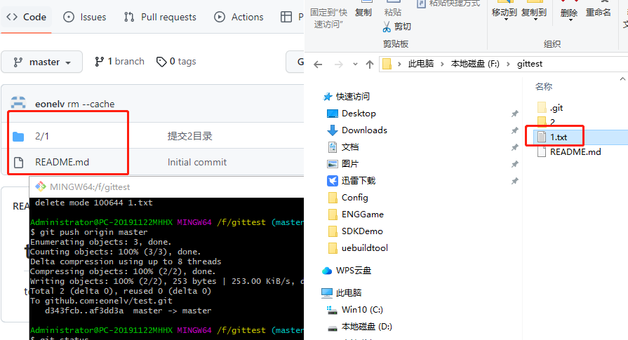This screenshot has height=340, width=628.
Task: Click the Issues circle icon
Action: click(69, 17)
